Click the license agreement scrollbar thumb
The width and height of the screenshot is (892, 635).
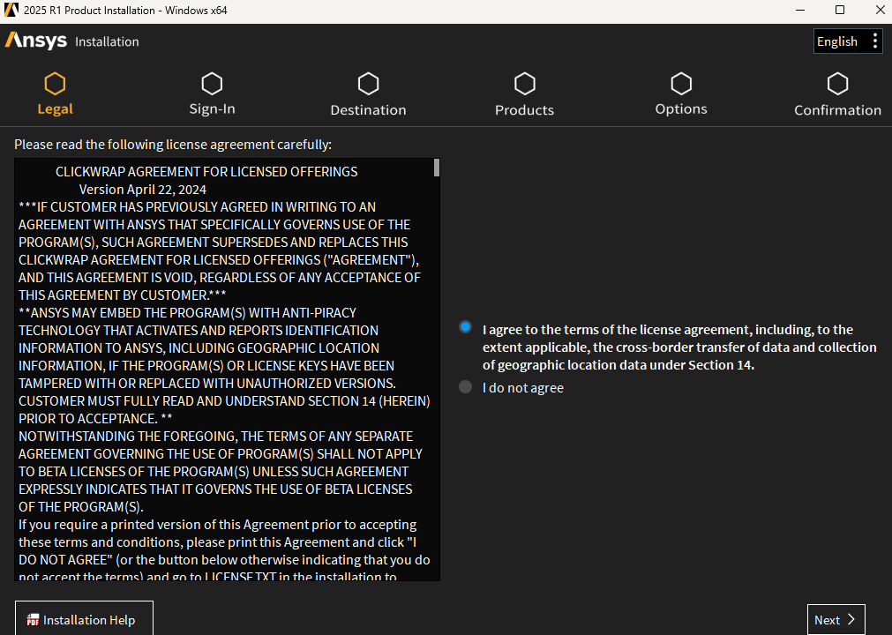(x=437, y=168)
